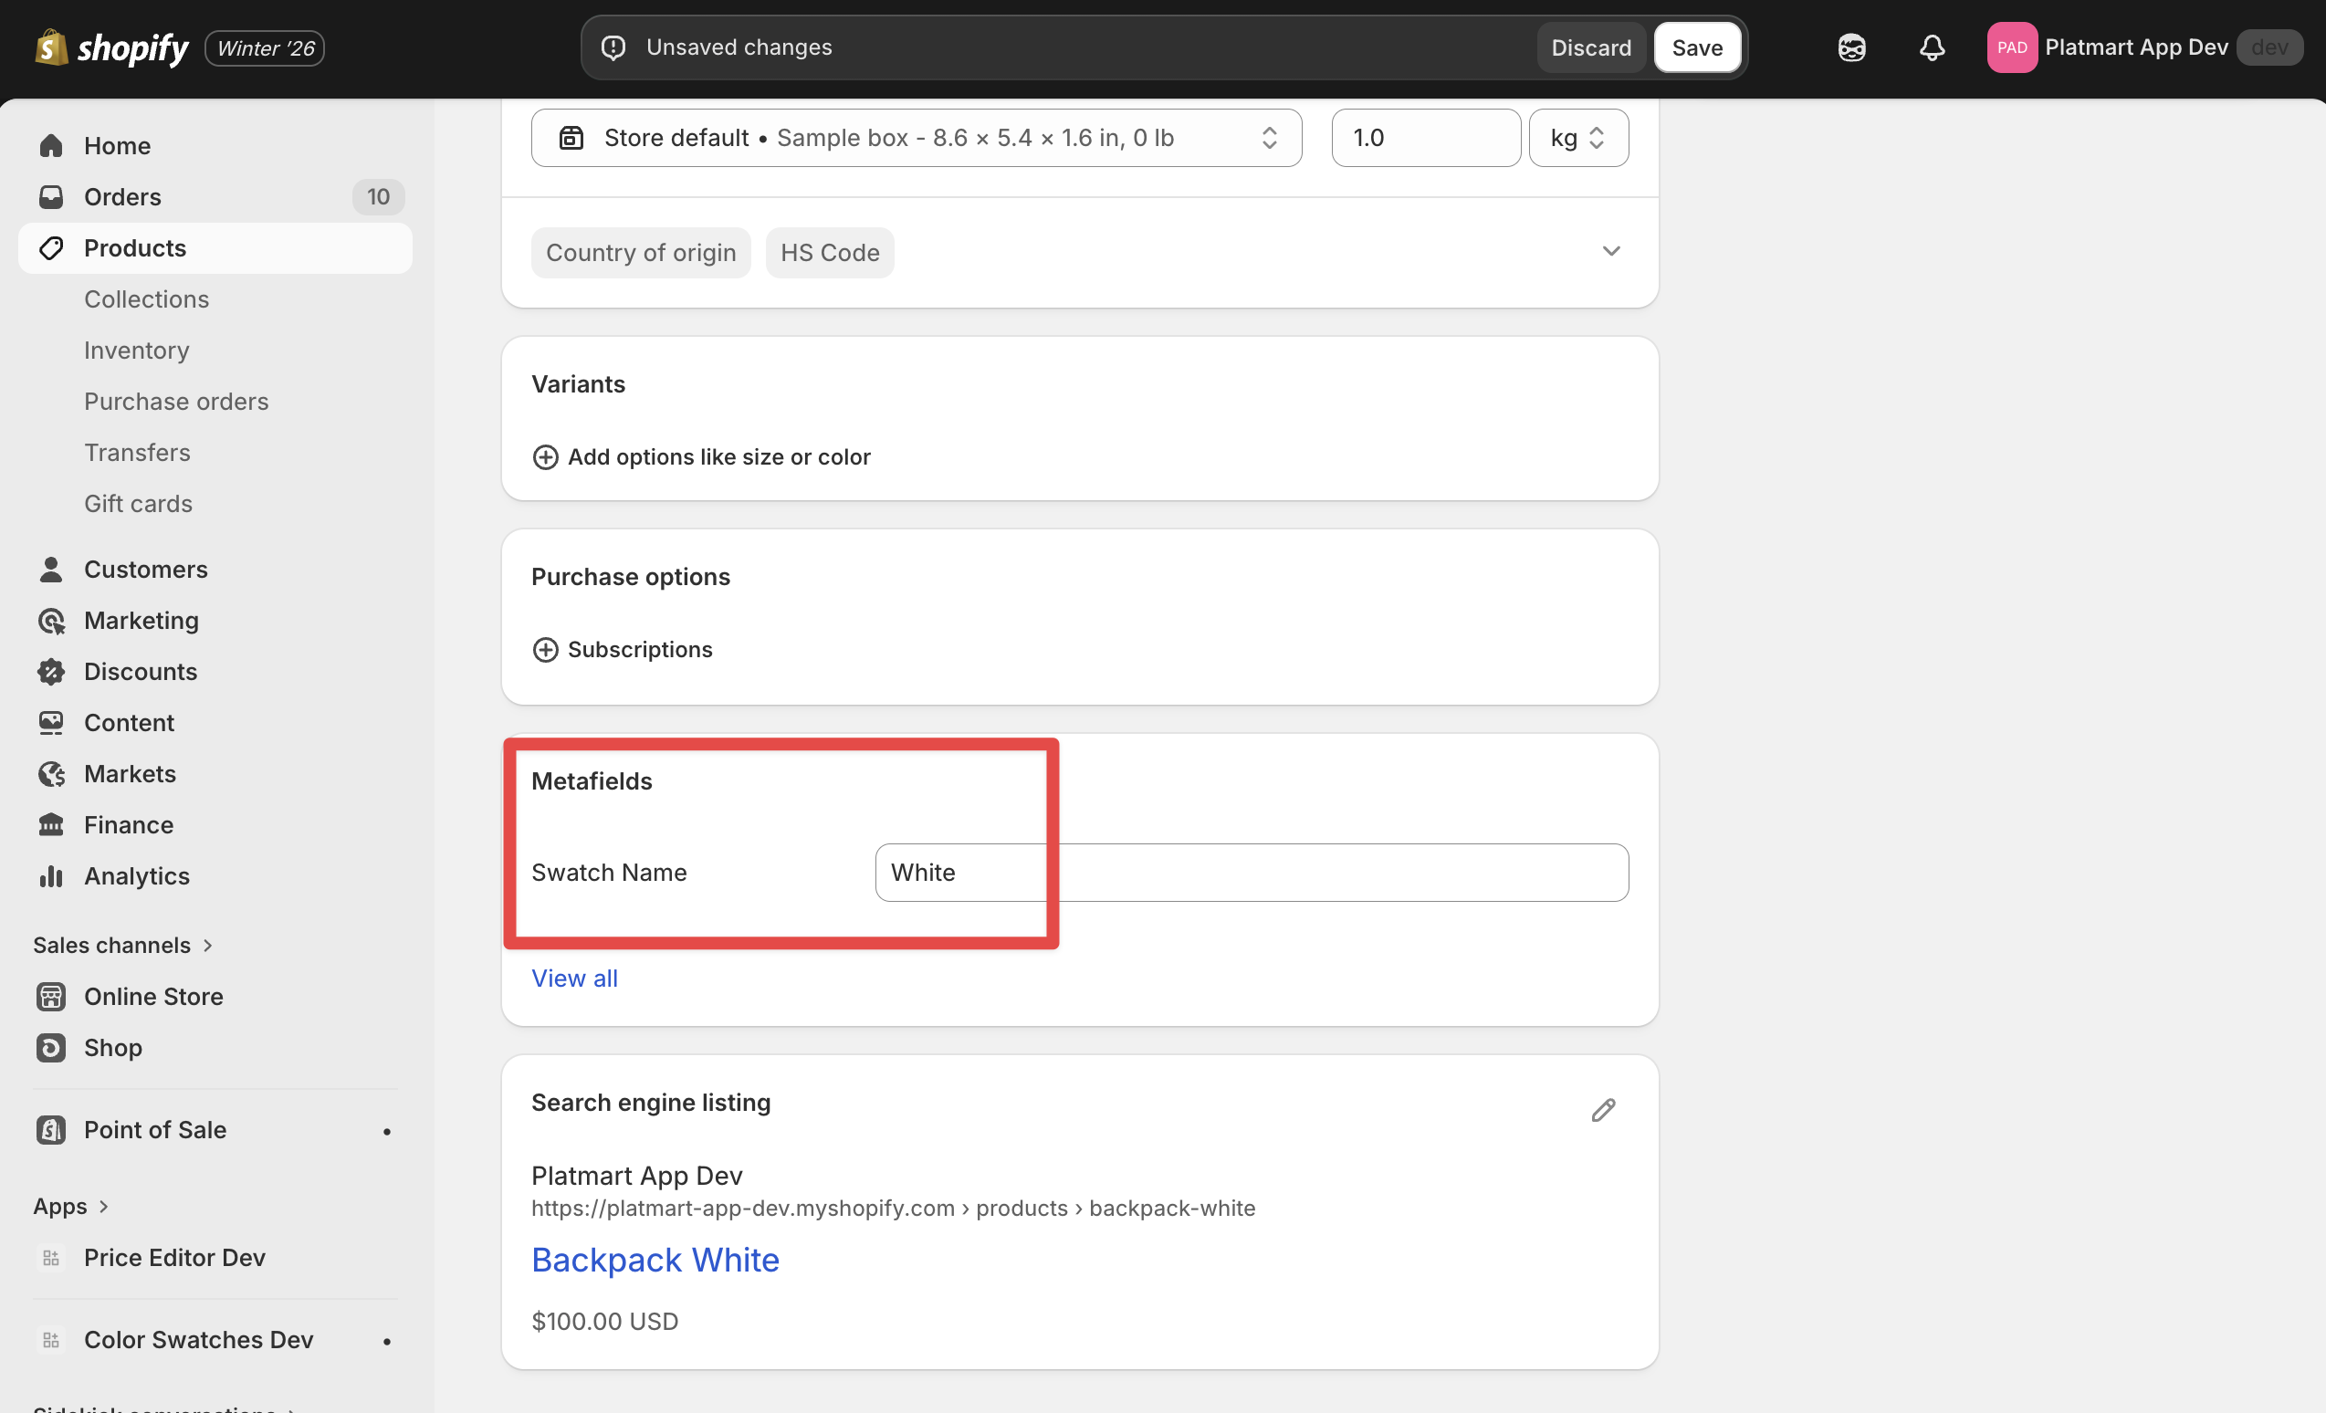This screenshot has width=2326, height=1413.
Task: Click the Discounts badge icon in sidebar
Action: click(51, 671)
